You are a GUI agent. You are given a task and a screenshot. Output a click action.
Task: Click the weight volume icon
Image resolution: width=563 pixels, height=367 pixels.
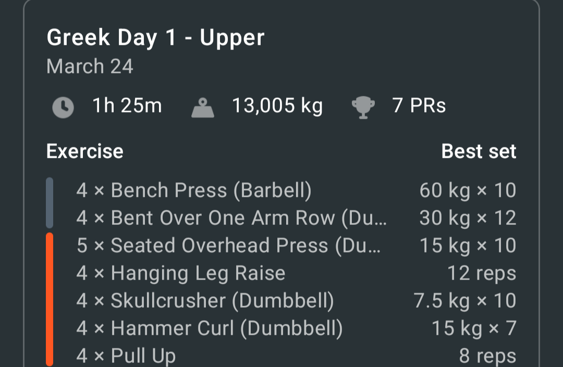tap(203, 108)
